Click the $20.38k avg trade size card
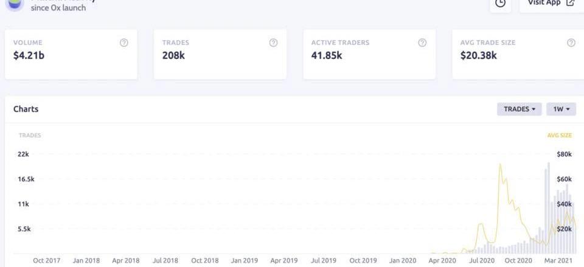584x267 pixels. coord(518,54)
